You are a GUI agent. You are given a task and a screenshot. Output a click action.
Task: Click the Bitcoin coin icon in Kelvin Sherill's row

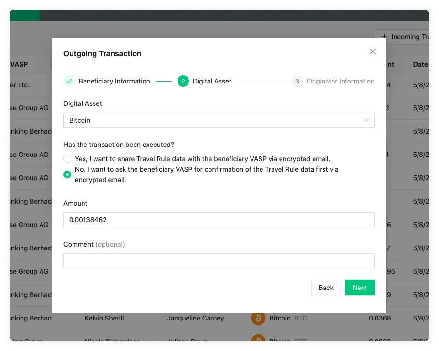click(258, 318)
